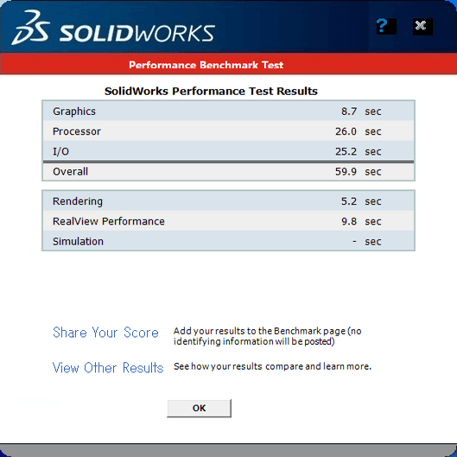The width and height of the screenshot is (457, 457).
Task: Click 'See how your results compare' text
Action: (x=272, y=366)
